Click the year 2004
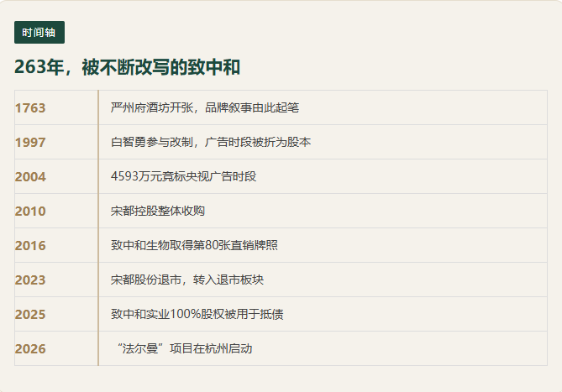562x392 pixels. [x=30, y=176]
